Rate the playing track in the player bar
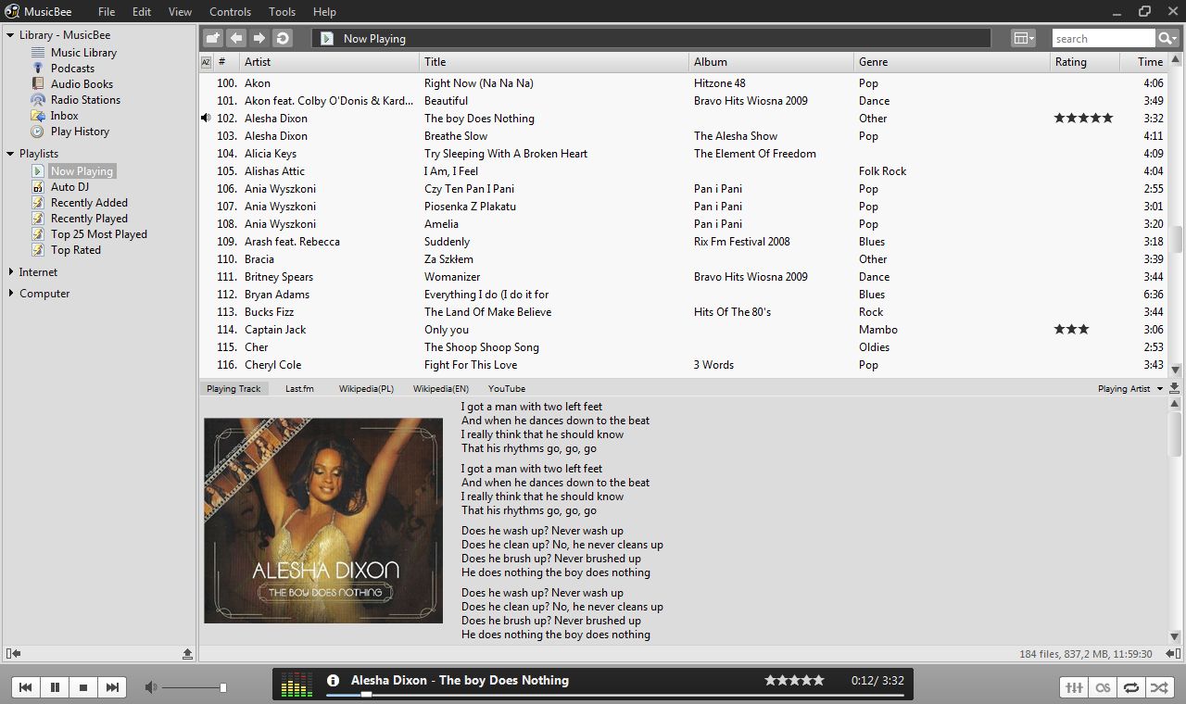The height and width of the screenshot is (704, 1186). (x=794, y=680)
